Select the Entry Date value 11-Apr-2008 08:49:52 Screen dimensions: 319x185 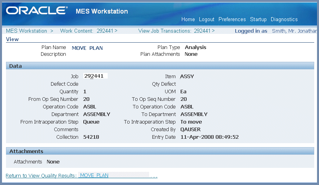210,137
